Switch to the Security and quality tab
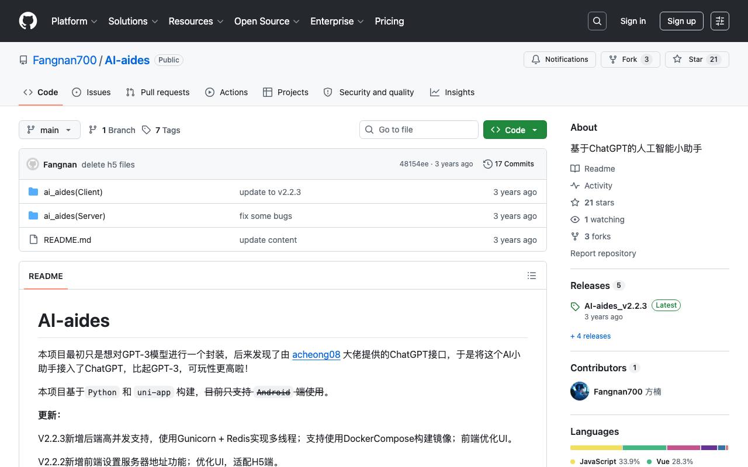 coord(369,92)
